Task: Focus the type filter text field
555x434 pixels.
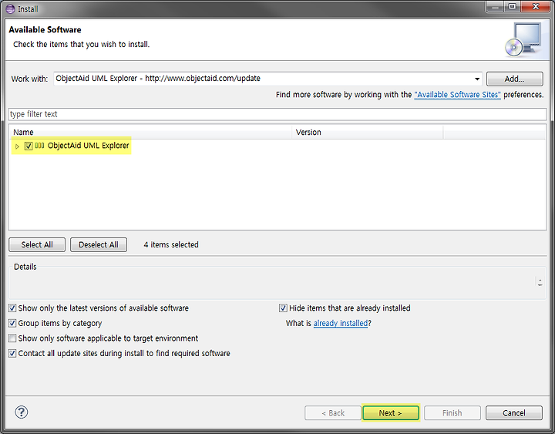Action: tap(277, 114)
